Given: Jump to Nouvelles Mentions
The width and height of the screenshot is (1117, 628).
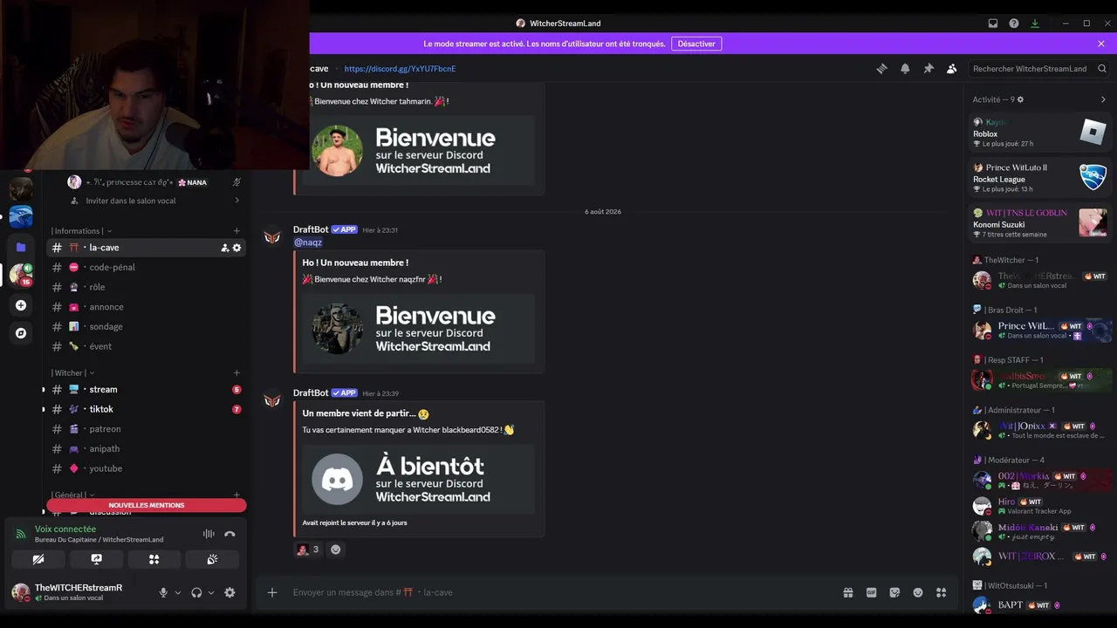Looking at the screenshot, I should coord(147,505).
